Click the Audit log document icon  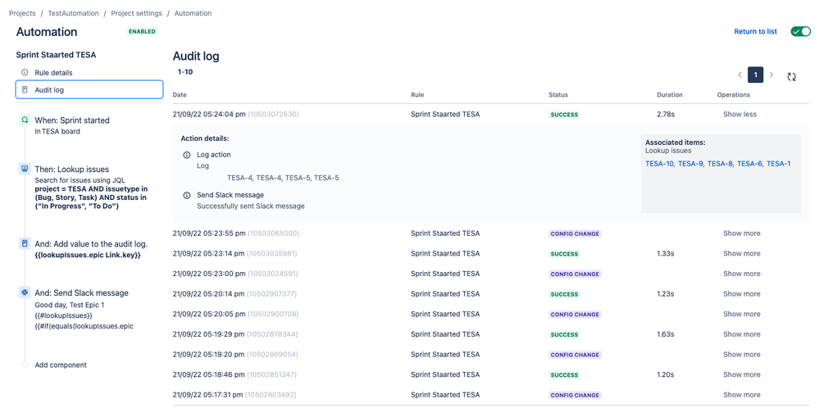(x=25, y=90)
